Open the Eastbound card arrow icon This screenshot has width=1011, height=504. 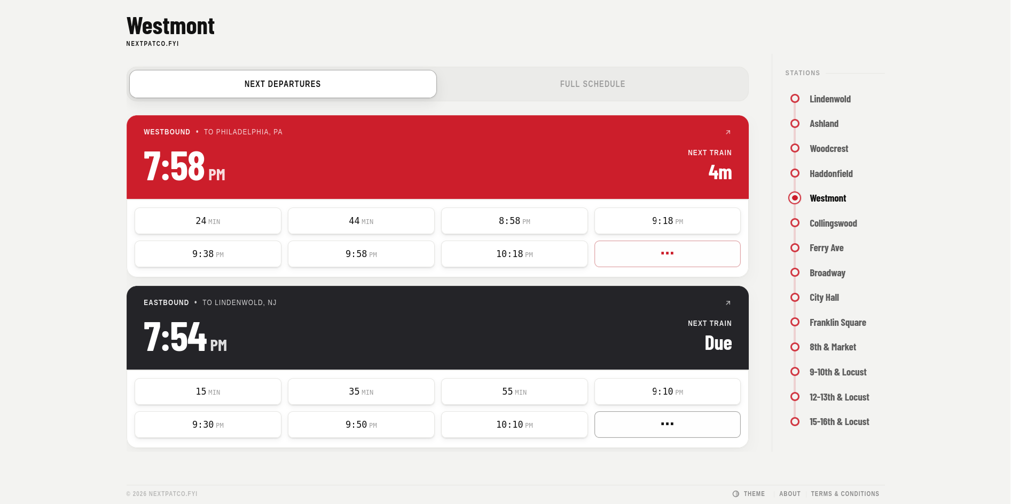728,303
